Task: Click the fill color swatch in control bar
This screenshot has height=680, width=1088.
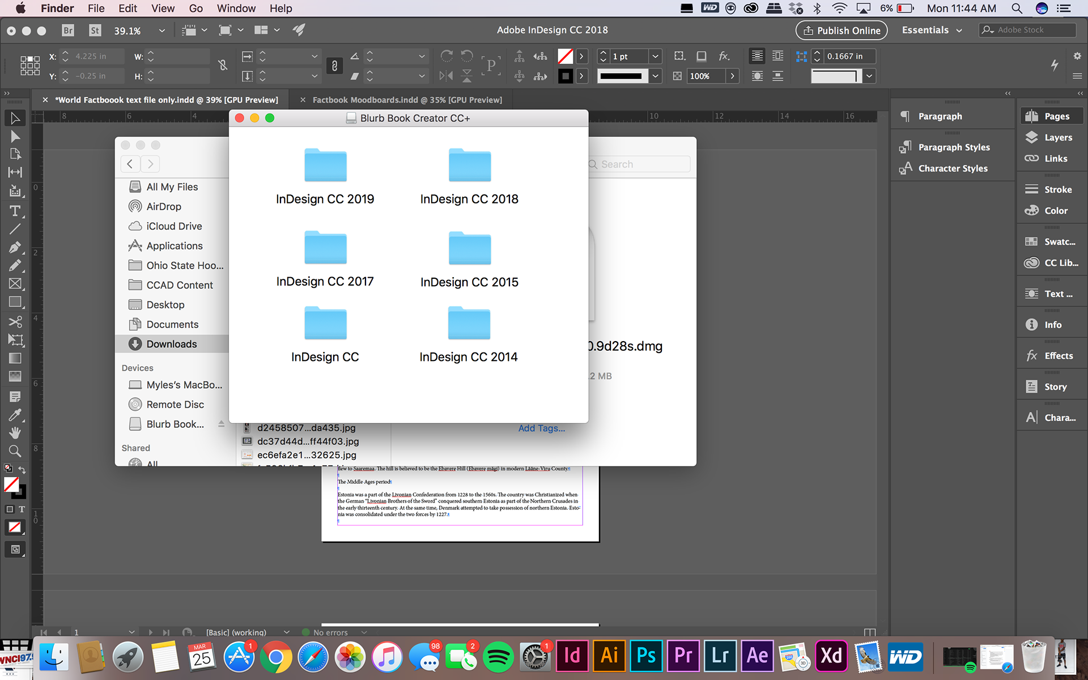Action: click(565, 56)
